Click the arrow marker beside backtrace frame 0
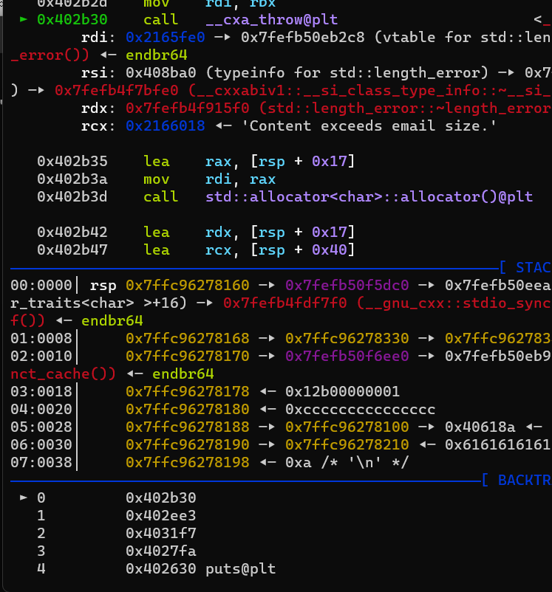Viewport: 552px width, 592px height. 24,498
